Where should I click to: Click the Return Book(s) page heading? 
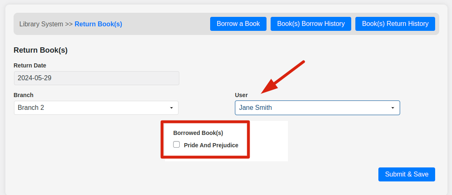[x=40, y=50]
